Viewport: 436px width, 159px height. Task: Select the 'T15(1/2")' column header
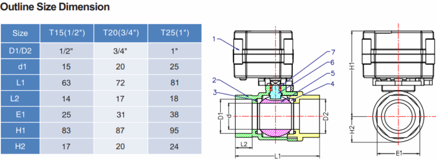tap(67, 33)
